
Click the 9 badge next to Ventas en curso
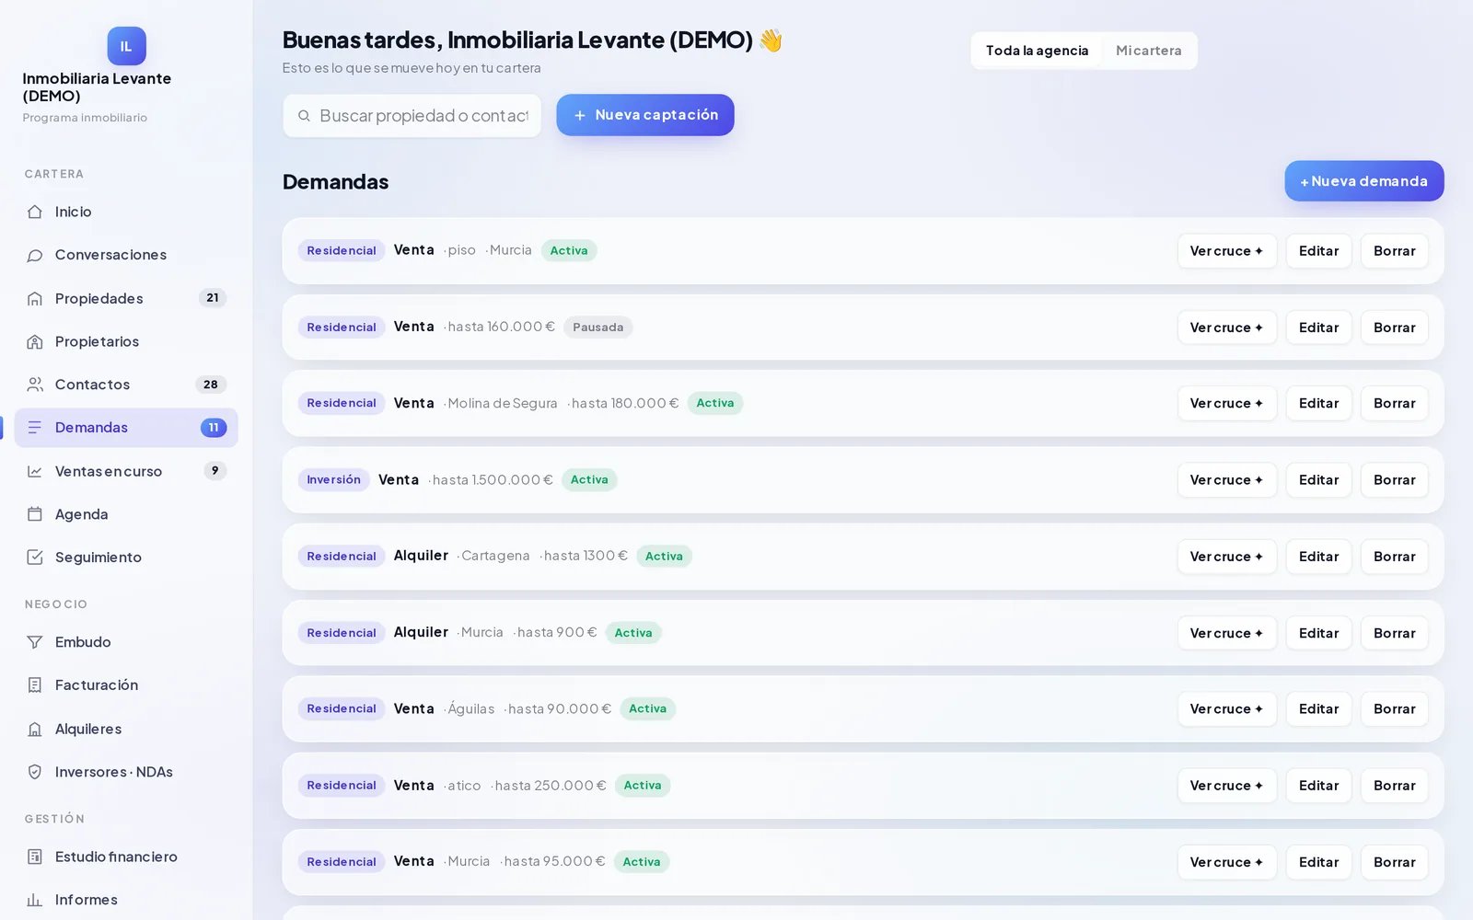point(215,471)
